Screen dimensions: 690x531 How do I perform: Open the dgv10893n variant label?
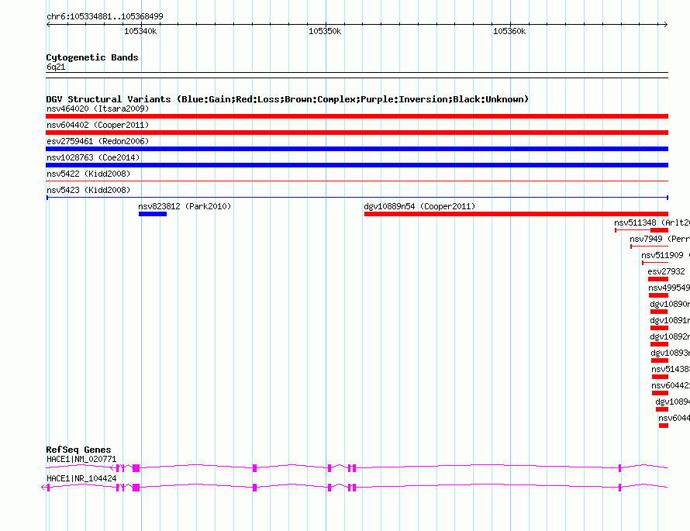670,353
